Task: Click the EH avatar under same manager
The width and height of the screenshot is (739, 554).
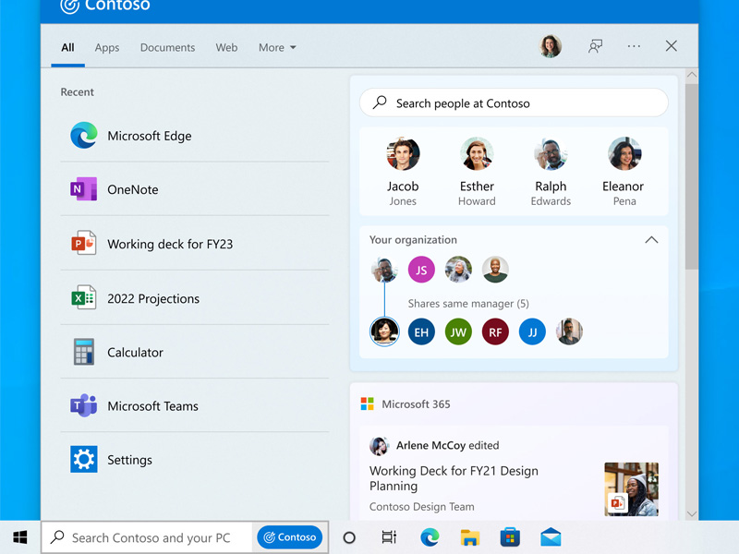Action: click(x=421, y=331)
